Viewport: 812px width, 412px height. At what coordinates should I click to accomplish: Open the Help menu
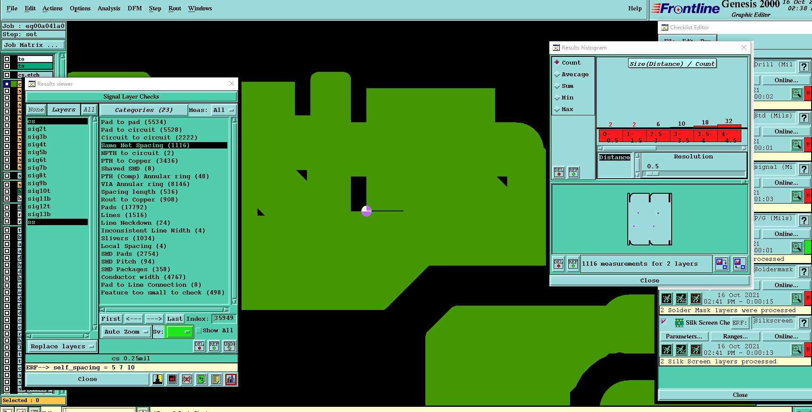point(635,8)
